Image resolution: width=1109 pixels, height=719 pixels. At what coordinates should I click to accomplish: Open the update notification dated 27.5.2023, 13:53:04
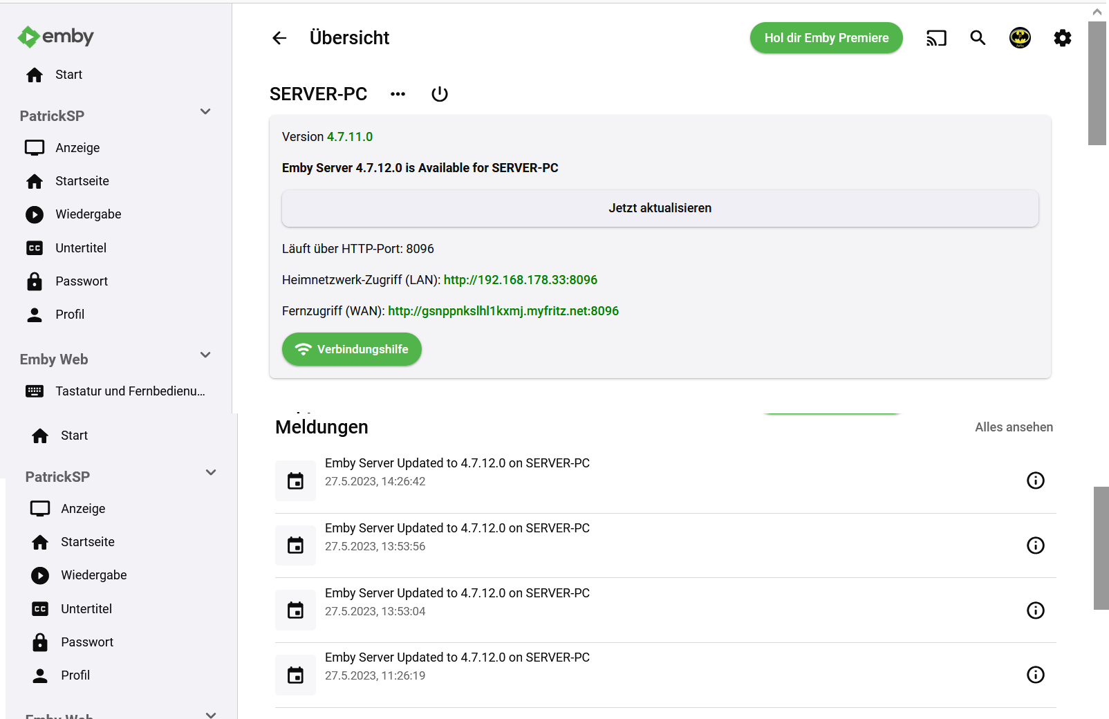click(665, 610)
